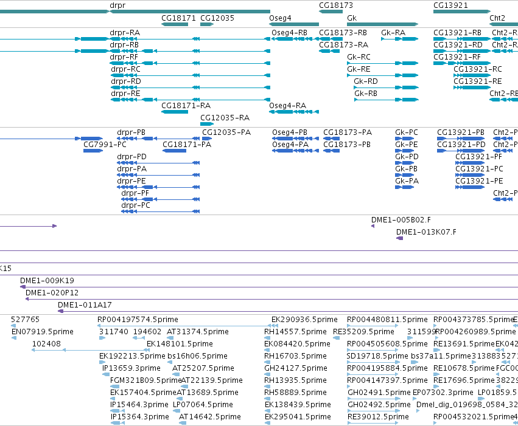Screen dimensions: 518x426
Task: Select the CG12035-RA transcript glyph
Action: click(207, 124)
